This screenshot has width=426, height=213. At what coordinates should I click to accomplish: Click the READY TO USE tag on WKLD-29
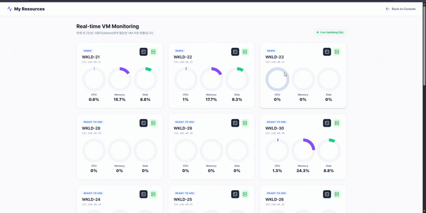tap(185, 122)
